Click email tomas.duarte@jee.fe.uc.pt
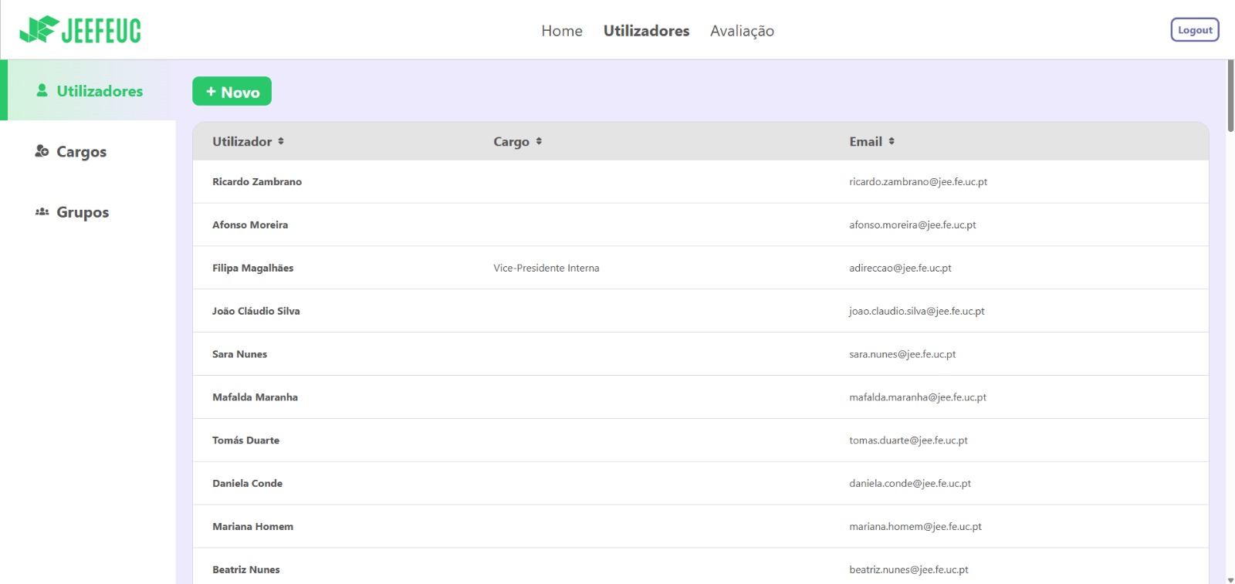This screenshot has width=1235, height=584. click(908, 441)
